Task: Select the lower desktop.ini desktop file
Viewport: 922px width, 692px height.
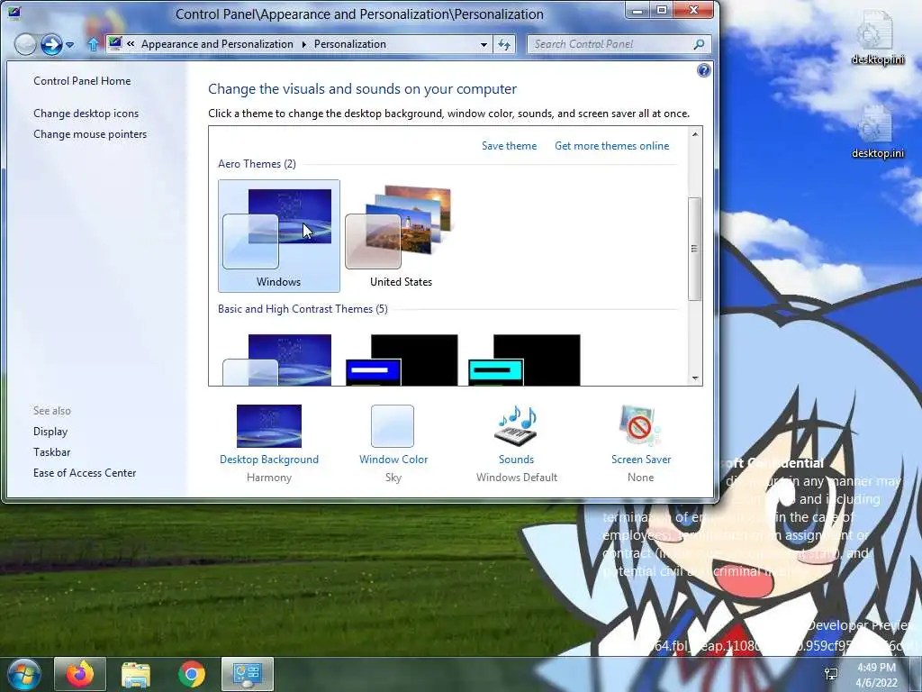Action: [877, 131]
